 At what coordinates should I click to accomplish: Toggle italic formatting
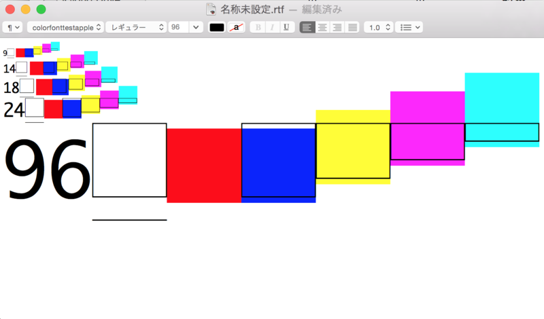(273, 27)
